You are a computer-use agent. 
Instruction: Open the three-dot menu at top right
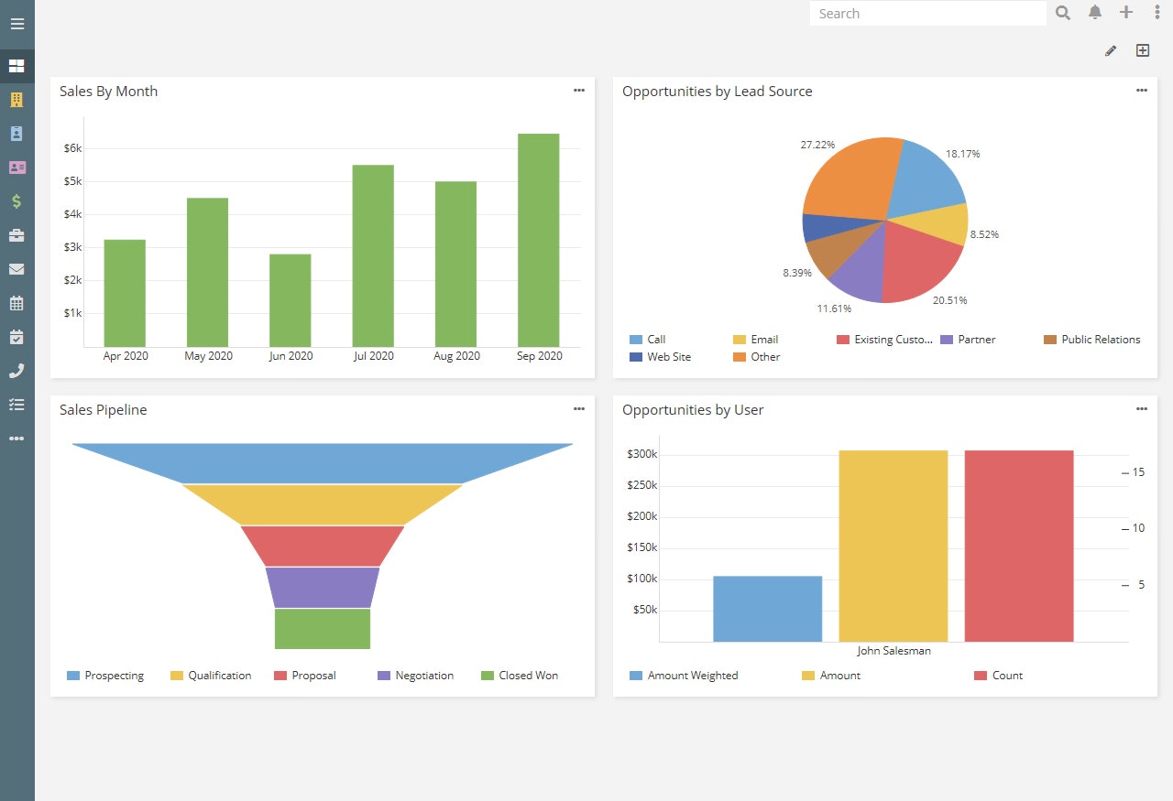[x=1157, y=13]
